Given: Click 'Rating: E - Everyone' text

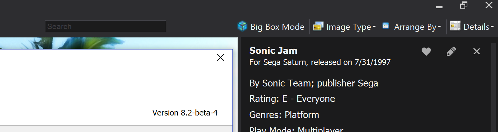Looking at the screenshot, I should (292, 99).
